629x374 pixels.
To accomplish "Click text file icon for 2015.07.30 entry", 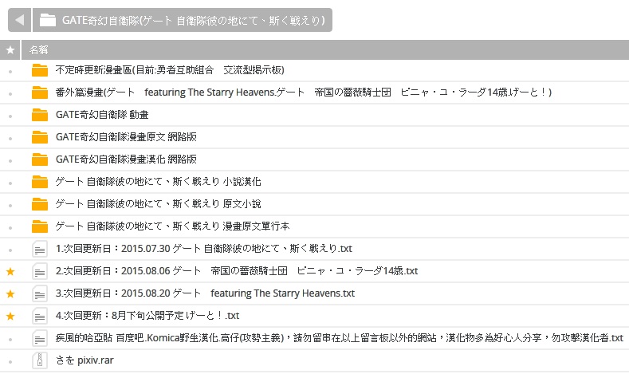I will [x=40, y=249].
